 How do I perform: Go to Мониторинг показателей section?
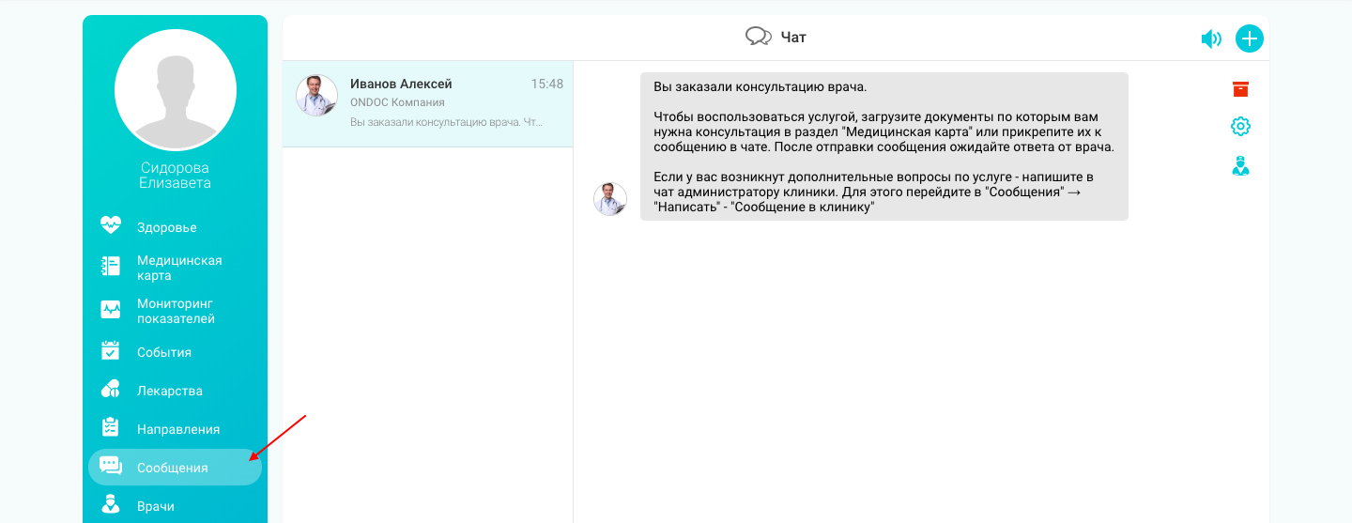pos(175,311)
